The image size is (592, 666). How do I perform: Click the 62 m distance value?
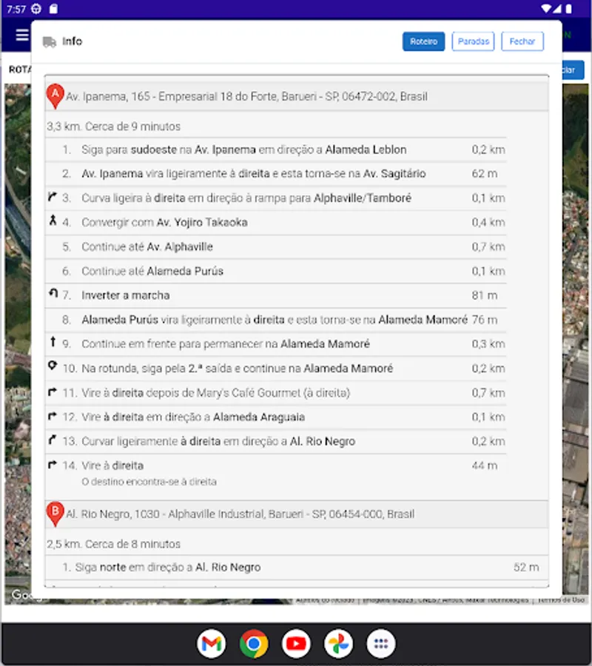tap(484, 174)
